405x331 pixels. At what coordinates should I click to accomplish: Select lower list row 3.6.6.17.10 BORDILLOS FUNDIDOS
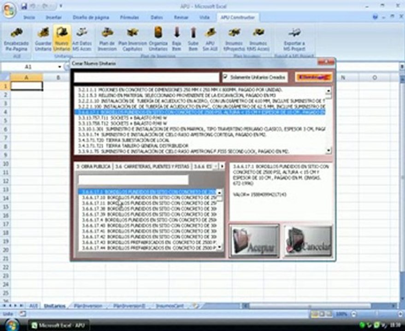pos(148,198)
